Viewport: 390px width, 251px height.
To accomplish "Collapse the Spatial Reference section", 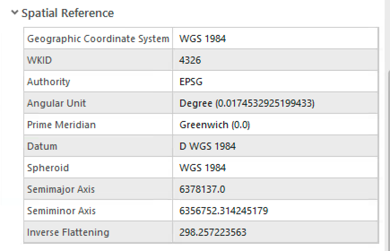I will point(15,13).
